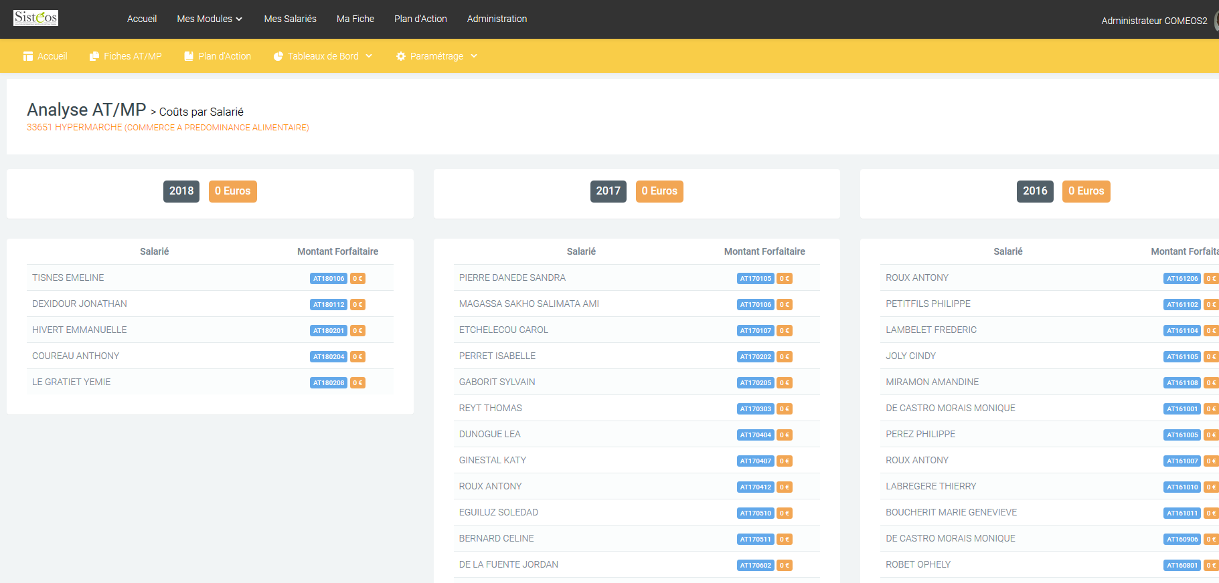Viewport: 1219px width, 583px height.
Task: Open AT170602 badge for DE LA FUENTE JORDAN
Action: coord(756,566)
